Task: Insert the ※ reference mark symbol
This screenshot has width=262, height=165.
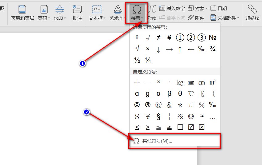Action: pos(180,116)
